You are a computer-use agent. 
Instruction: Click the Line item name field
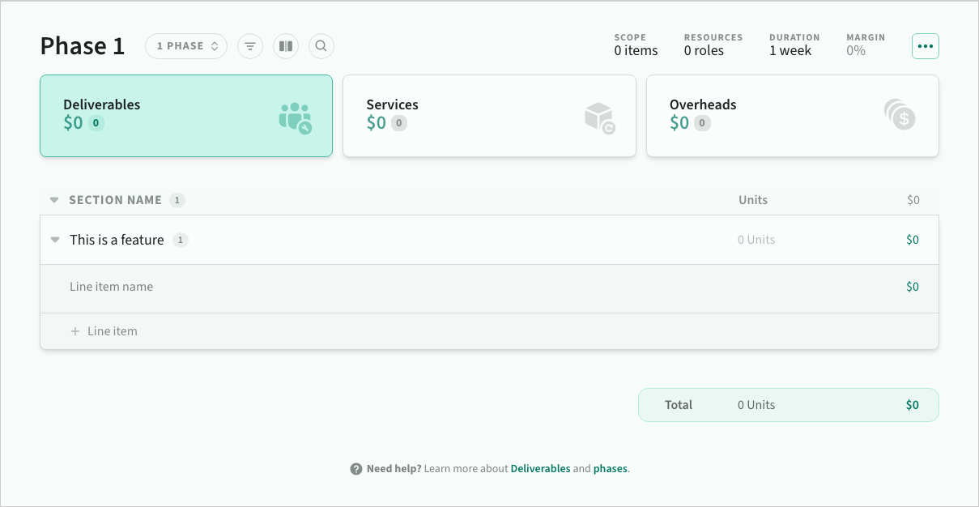point(112,287)
